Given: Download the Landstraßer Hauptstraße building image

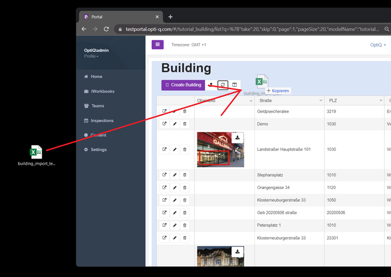Looking at the screenshot, I should (237, 138).
